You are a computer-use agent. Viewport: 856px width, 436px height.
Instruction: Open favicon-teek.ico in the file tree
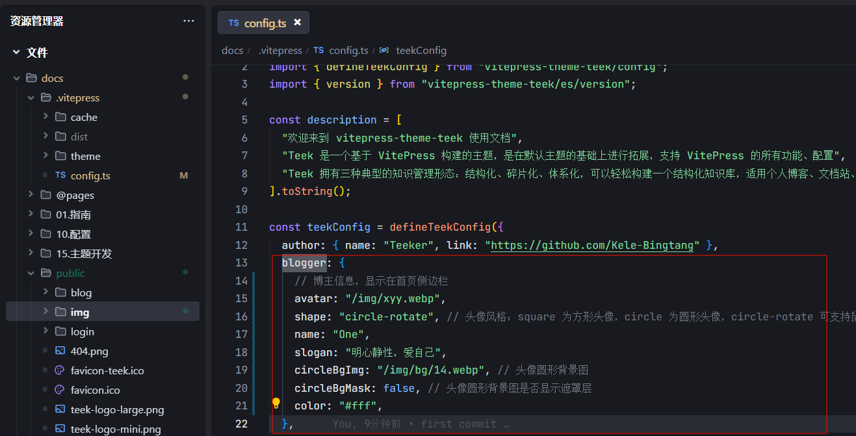(x=107, y=370)
